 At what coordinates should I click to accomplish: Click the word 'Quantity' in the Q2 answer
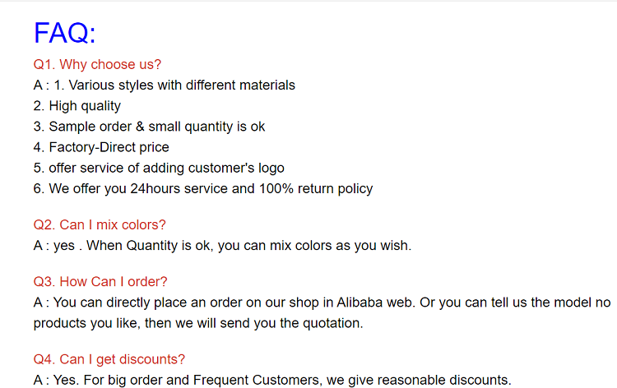click(x=152, y=246)
